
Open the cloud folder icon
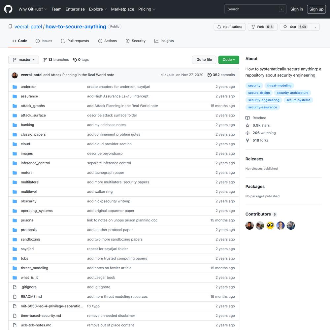coord(15,144)
